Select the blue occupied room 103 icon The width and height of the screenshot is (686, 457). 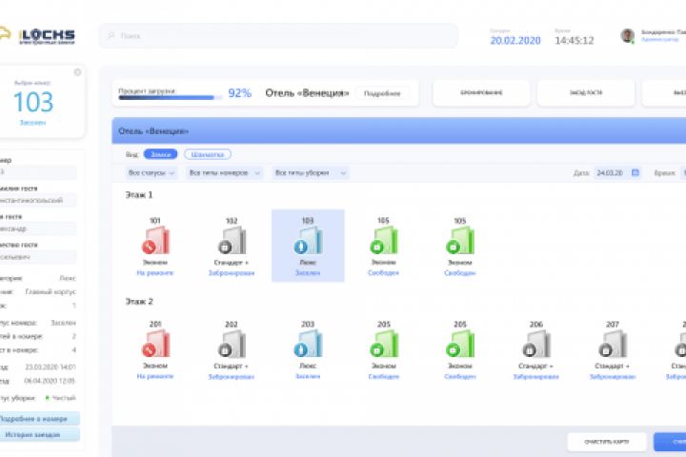pos(308,240)
